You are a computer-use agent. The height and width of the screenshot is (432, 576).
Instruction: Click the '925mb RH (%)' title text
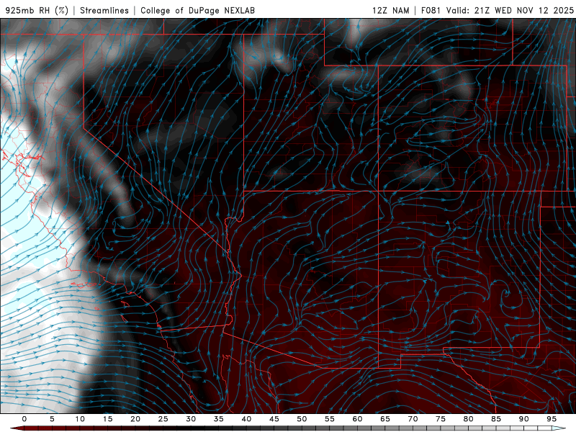[x=37, y=11]
